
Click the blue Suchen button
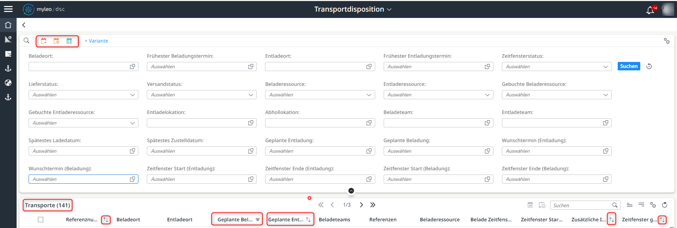(628, 66)
